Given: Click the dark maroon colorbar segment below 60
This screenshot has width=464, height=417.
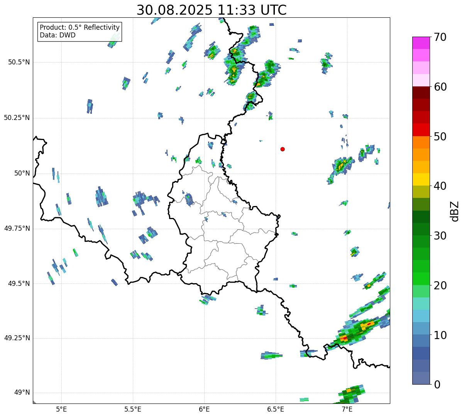Looking at the screenshot, I should click(x=421, y=93).
